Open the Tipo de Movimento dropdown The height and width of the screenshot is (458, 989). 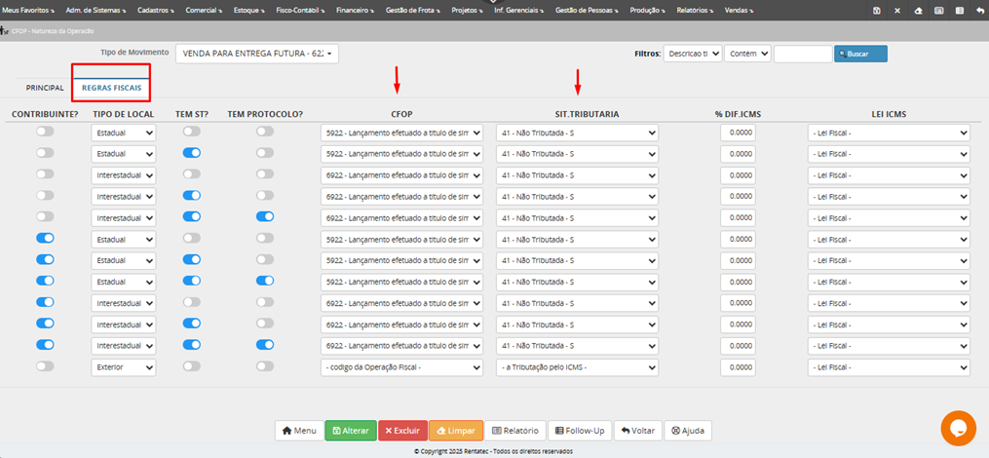(257, 54)
